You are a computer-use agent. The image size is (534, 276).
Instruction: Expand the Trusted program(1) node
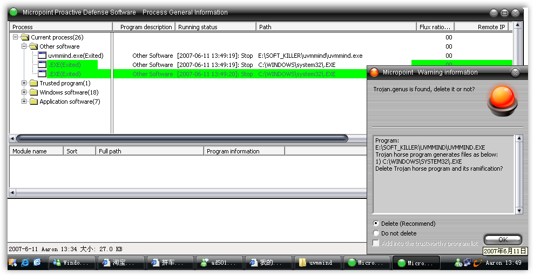pos(24,83)
